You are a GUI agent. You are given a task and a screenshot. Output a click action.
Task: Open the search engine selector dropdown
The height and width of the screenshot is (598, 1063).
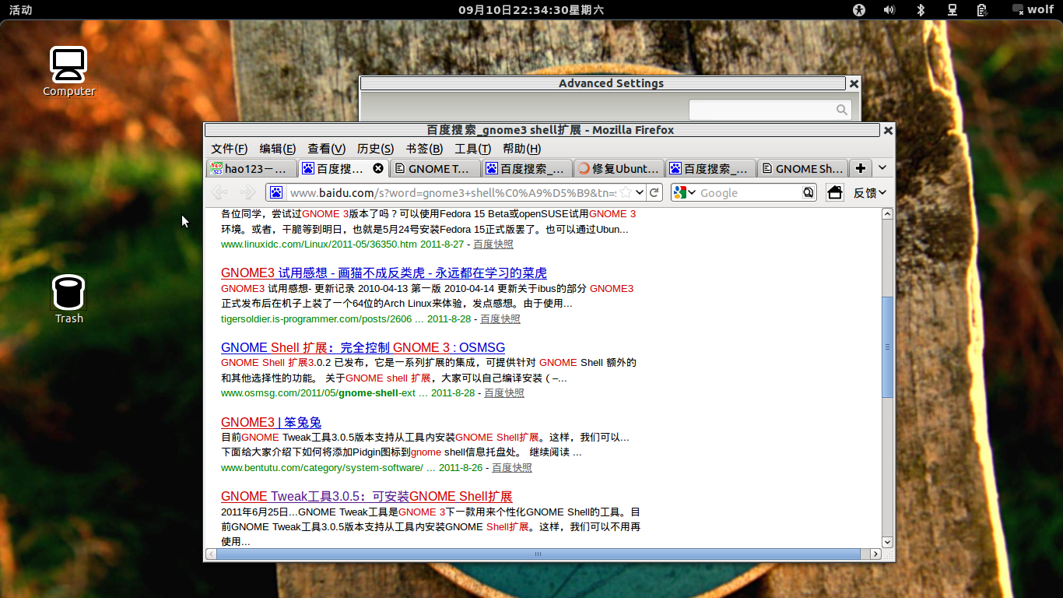point(684,192)
